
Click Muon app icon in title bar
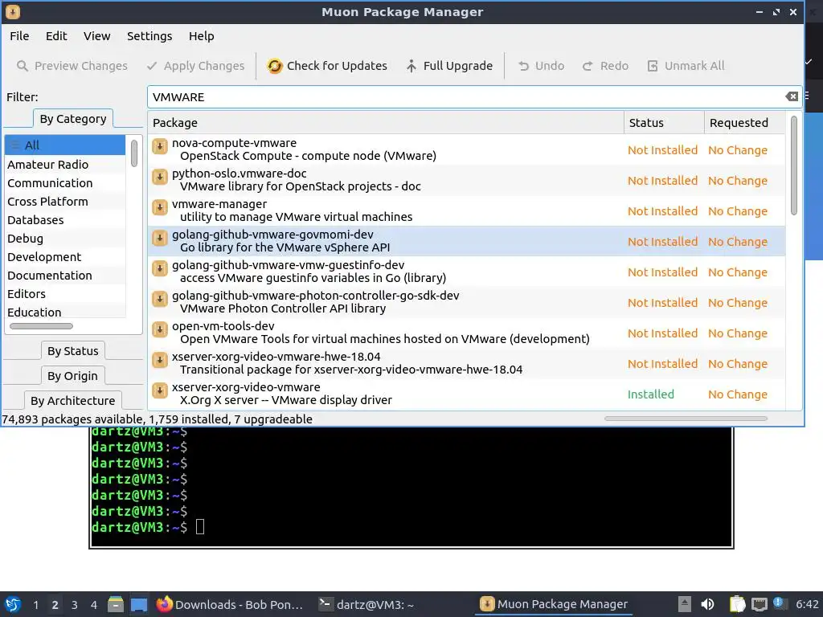point(13,11)
